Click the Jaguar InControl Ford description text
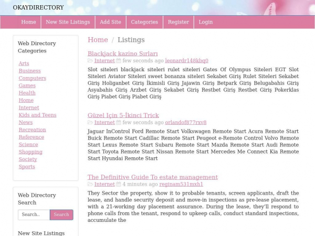315x236 pixels. click(x=193, y=145)
